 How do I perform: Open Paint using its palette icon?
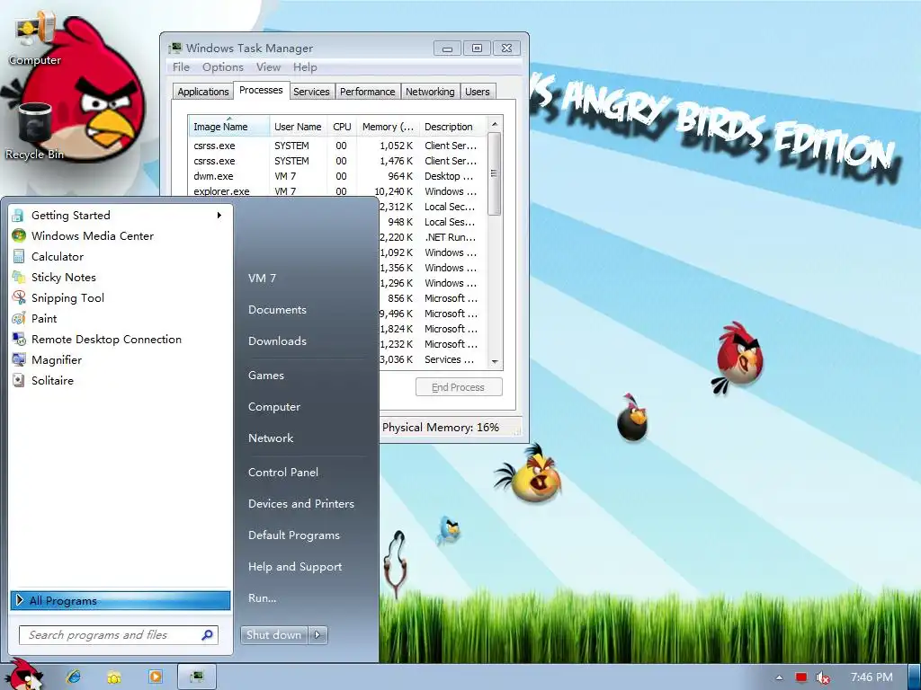click(x=19, y=319)
